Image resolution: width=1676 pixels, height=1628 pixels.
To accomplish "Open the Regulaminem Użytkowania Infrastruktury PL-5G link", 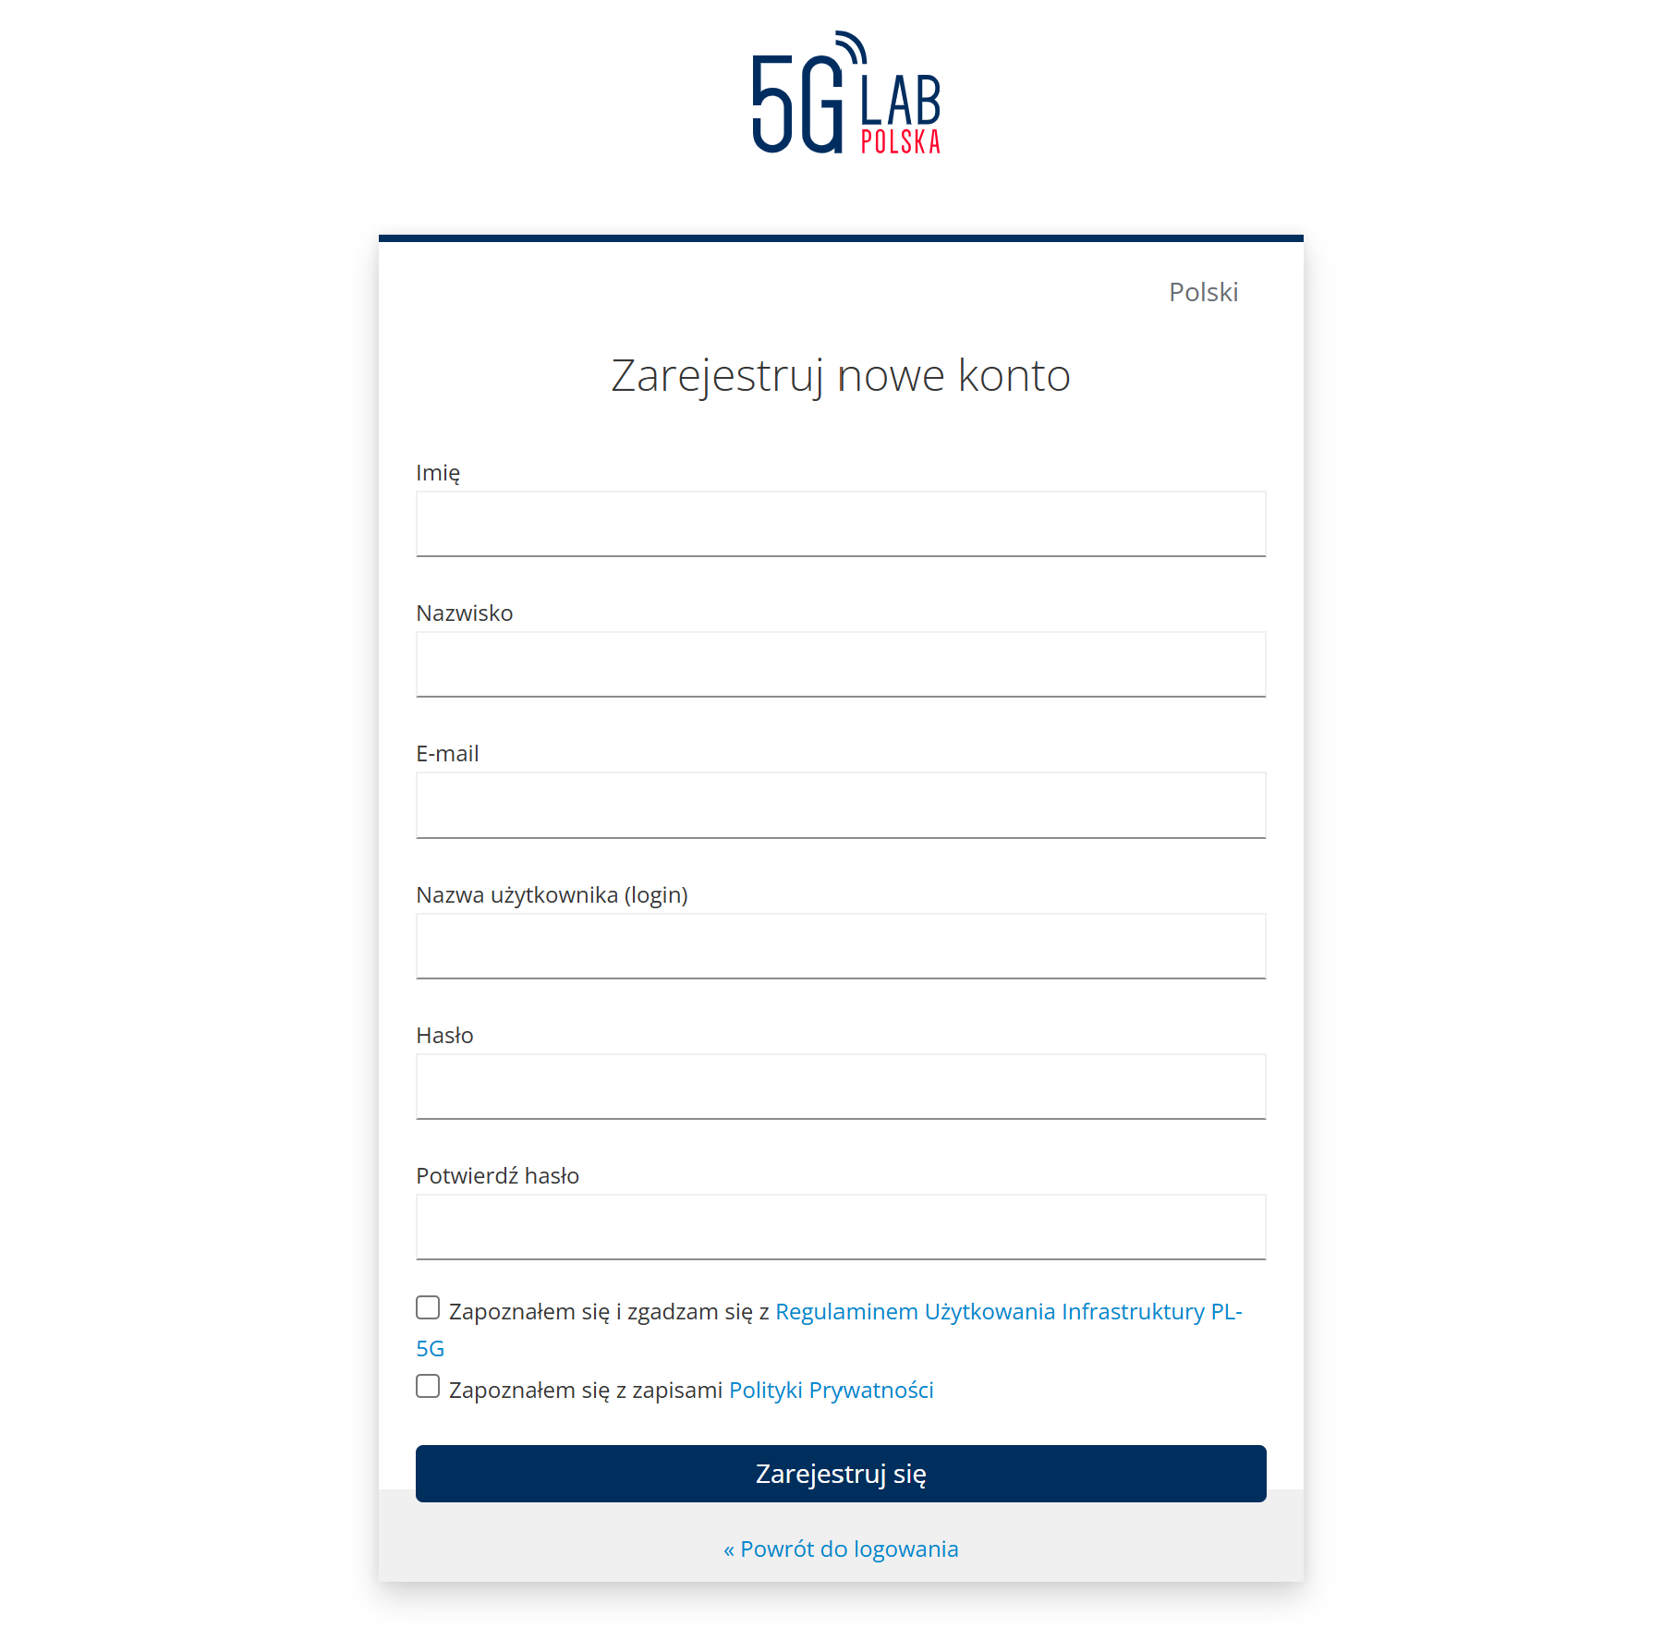I will pos(1007,1312).
